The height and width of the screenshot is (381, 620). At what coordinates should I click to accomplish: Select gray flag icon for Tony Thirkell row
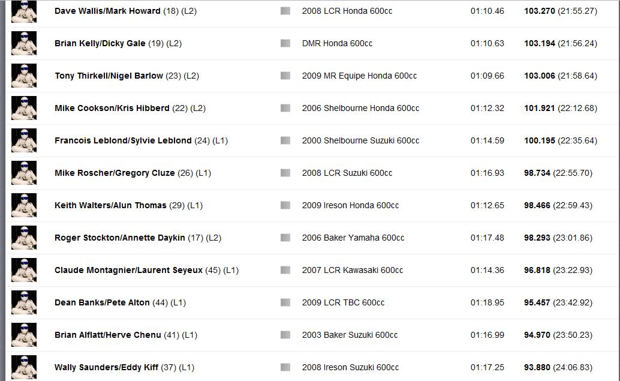[285, 76]
